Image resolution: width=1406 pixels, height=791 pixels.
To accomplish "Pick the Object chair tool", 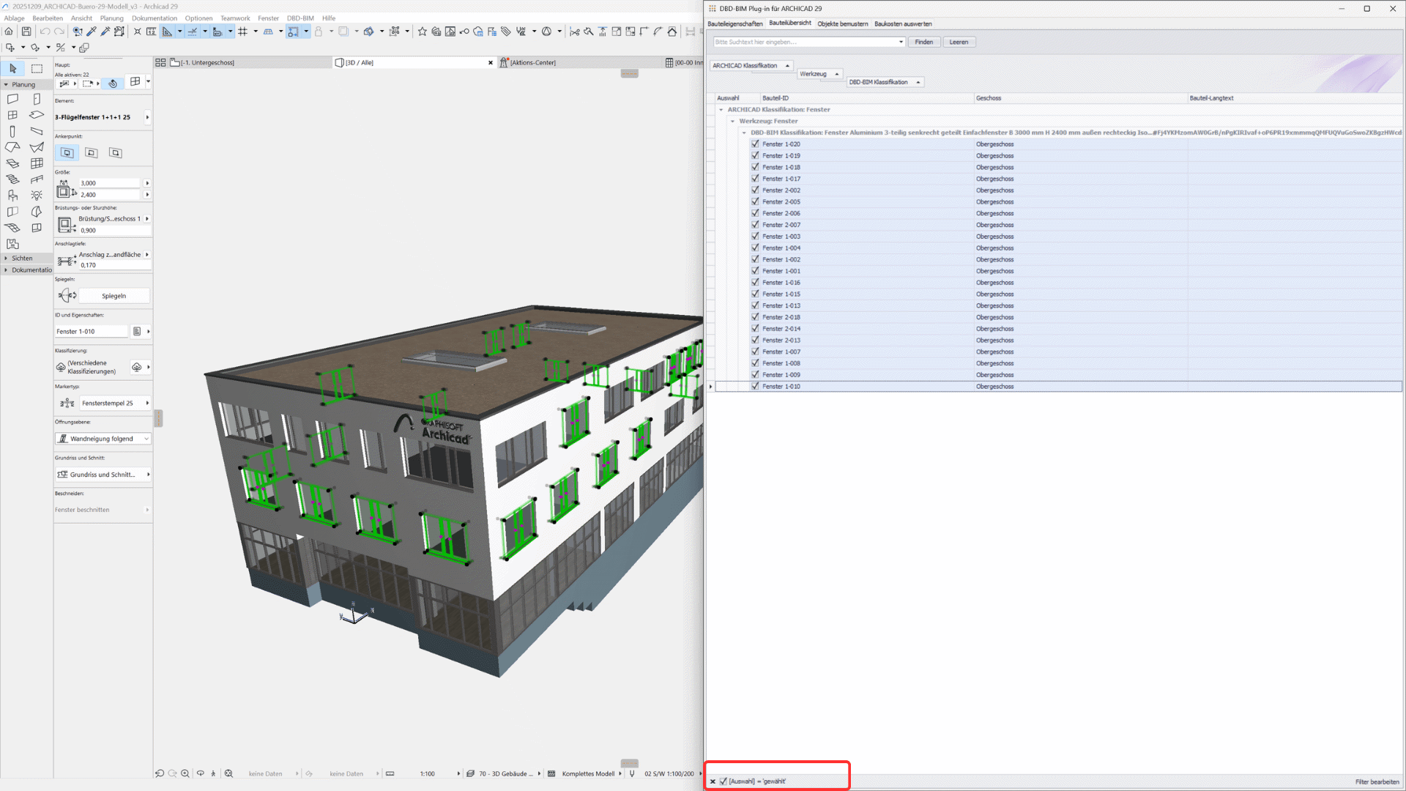I will [12, 196].
